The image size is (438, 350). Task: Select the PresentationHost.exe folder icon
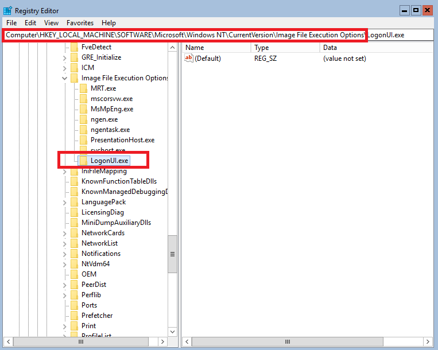pyautogui.click(x=83, y=140)
